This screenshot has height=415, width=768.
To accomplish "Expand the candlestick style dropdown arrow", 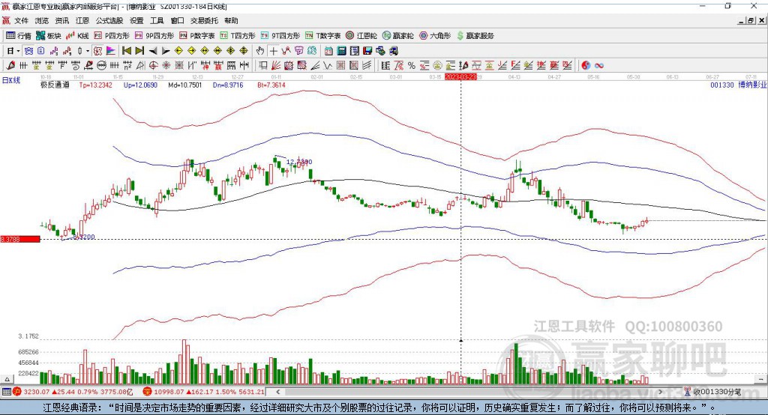I will click(88, 51).
